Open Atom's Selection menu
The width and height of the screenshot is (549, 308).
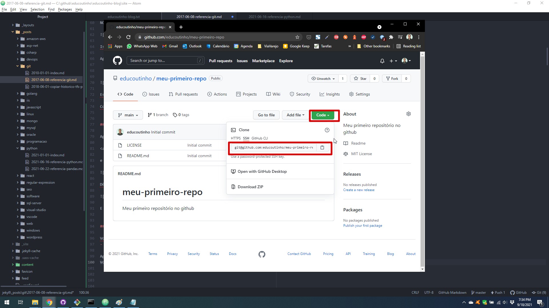[37, 9]
